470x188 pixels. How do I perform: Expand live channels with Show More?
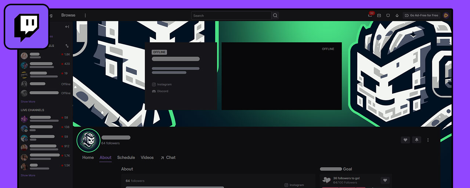point(28,176)
